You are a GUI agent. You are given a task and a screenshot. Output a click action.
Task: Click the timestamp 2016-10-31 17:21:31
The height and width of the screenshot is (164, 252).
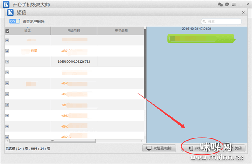pyautogui.click(x=197, y=29)
